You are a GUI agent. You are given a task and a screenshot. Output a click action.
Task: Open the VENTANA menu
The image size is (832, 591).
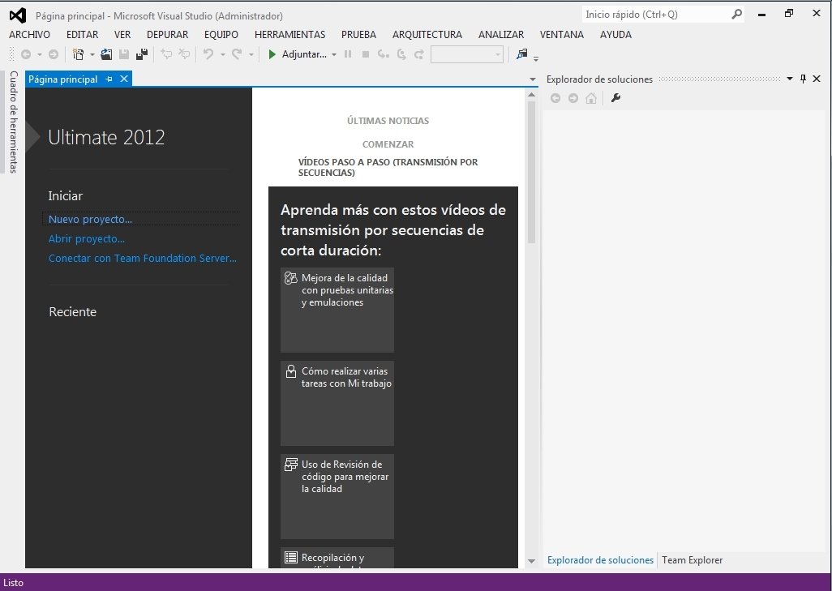click(561, 35)
